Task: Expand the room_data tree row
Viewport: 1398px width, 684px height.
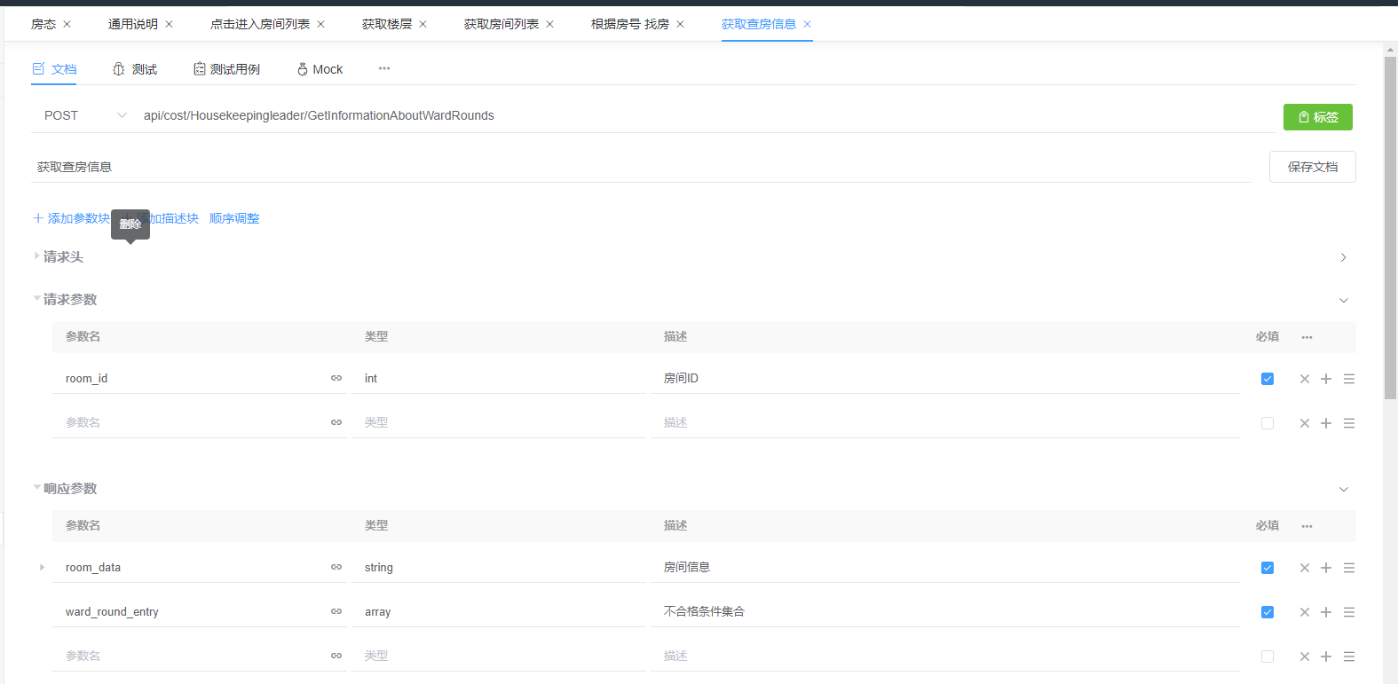Action: click(42, 567)
